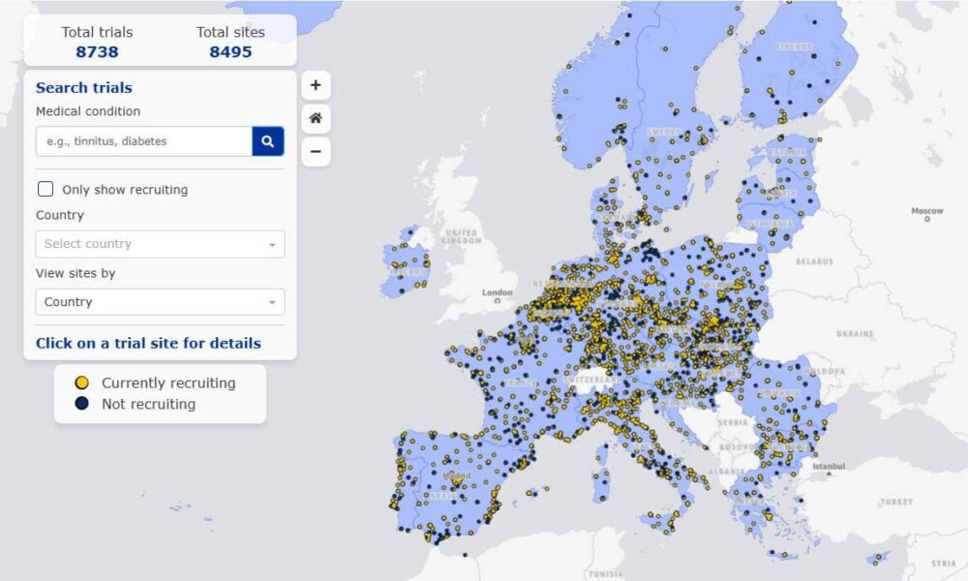Screen dimensions: 968x581
Task: Click the Belarus country label on the map
Action: click(814, 261)
